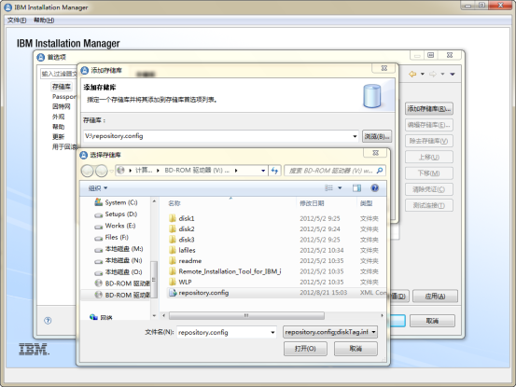Open the address bar path dropdown

pyautogui.click(x=263, y=171)
